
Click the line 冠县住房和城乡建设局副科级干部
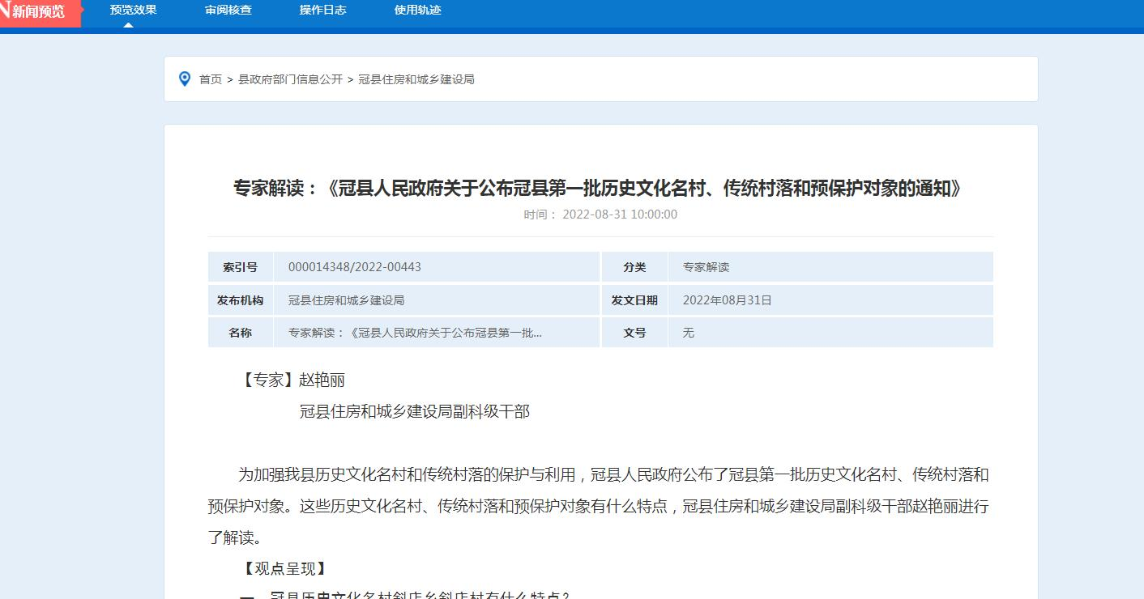pos(415,412)
